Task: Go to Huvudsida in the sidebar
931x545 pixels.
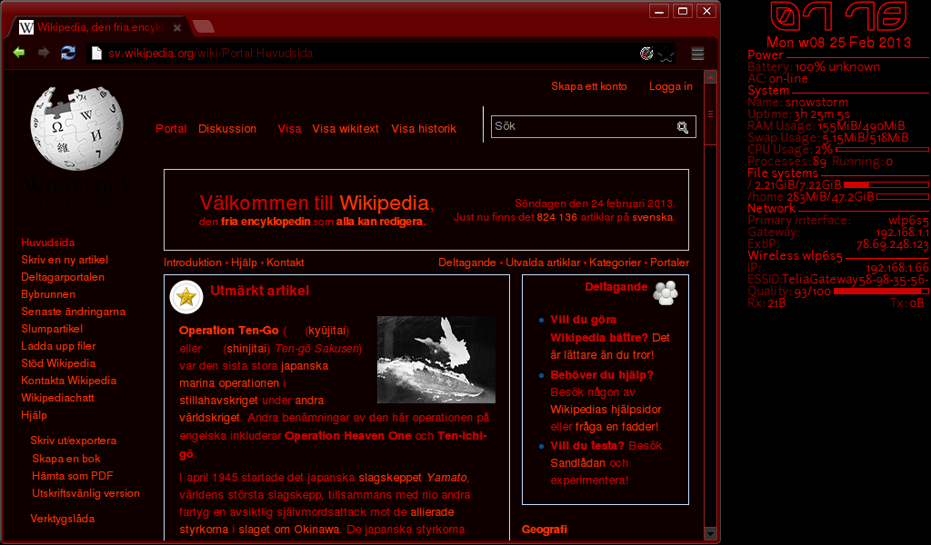Action: pos(48,242)
